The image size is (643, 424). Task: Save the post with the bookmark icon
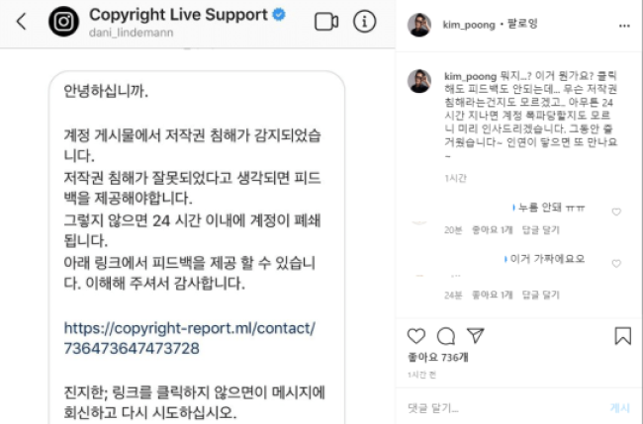coord(622,335)
